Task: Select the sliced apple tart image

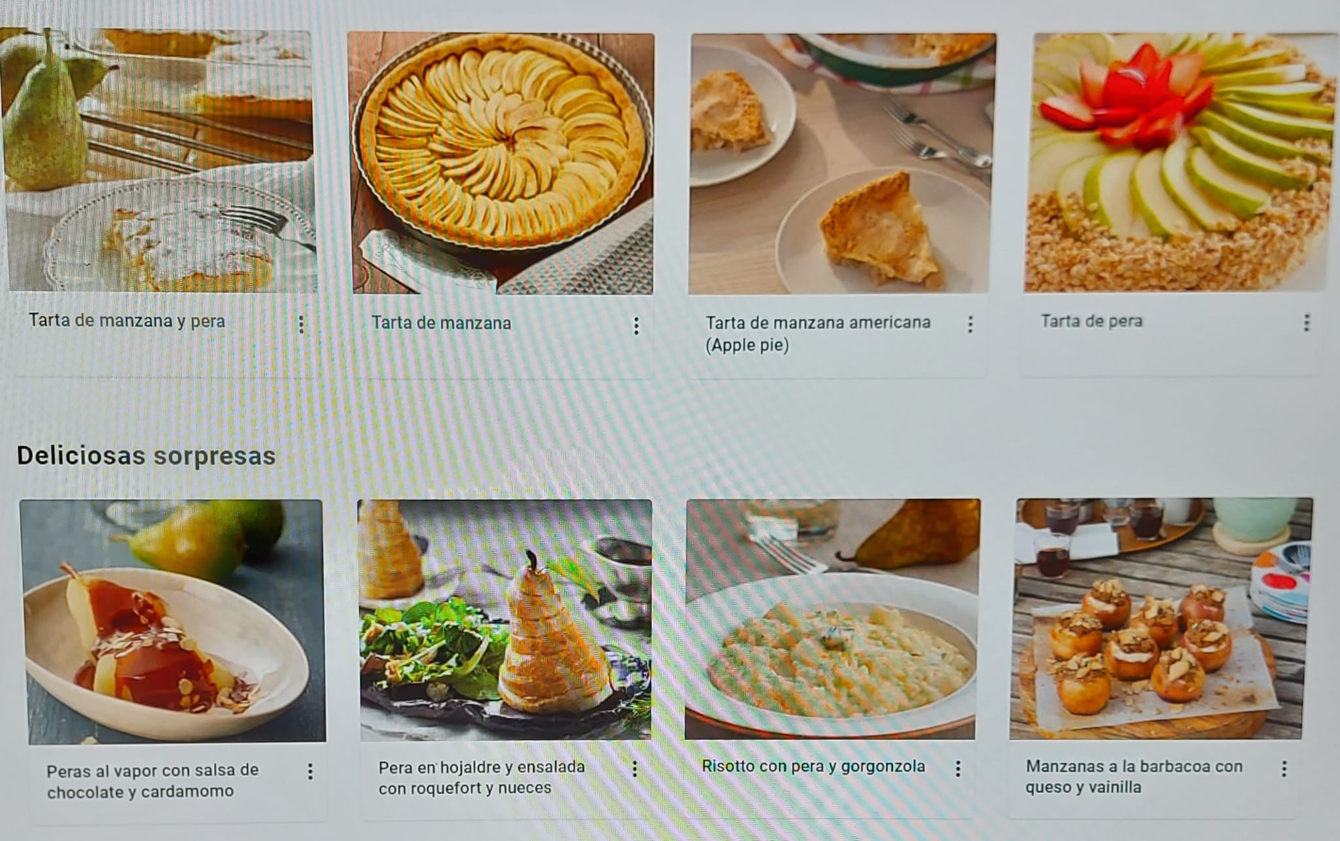Action: (502, 163)
